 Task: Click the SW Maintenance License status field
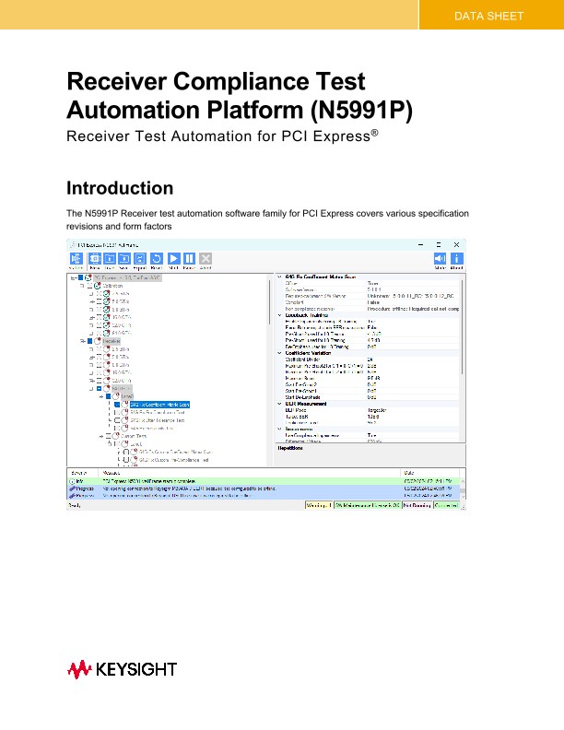(368, 506)
